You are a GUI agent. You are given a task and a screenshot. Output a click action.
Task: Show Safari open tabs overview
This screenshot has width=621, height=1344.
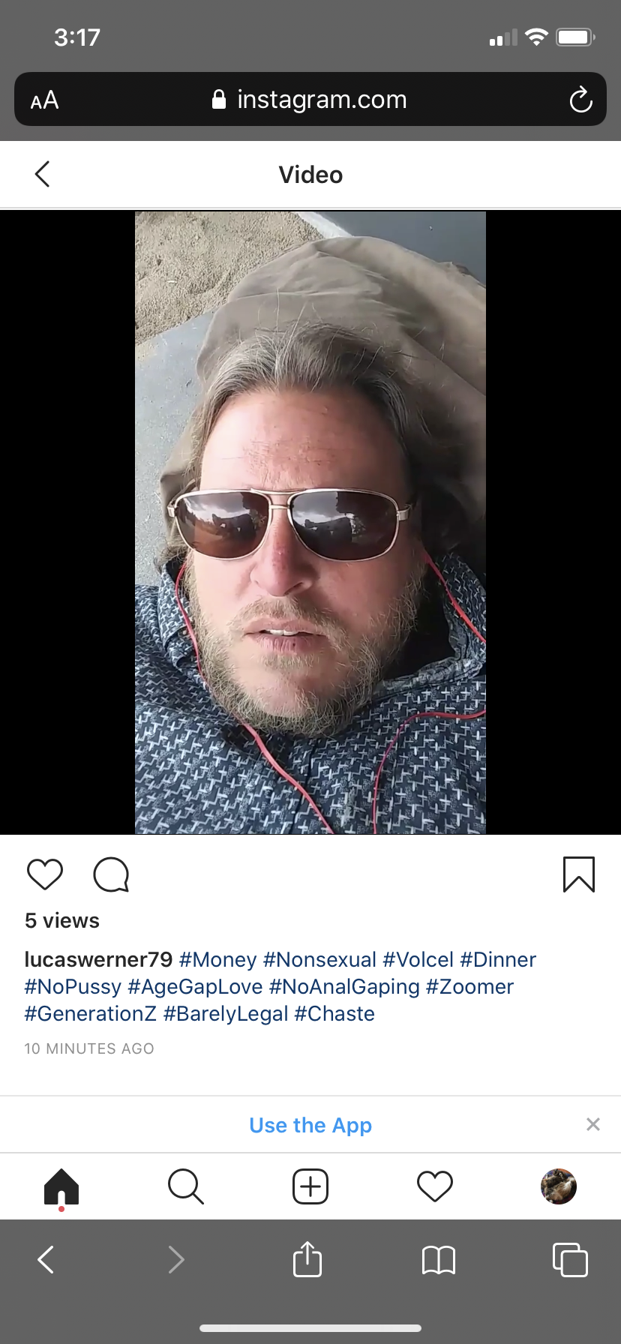pos(570,1259)
